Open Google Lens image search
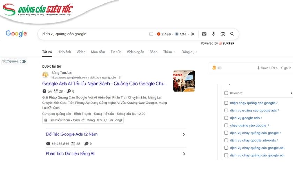 tap(223, 34)
